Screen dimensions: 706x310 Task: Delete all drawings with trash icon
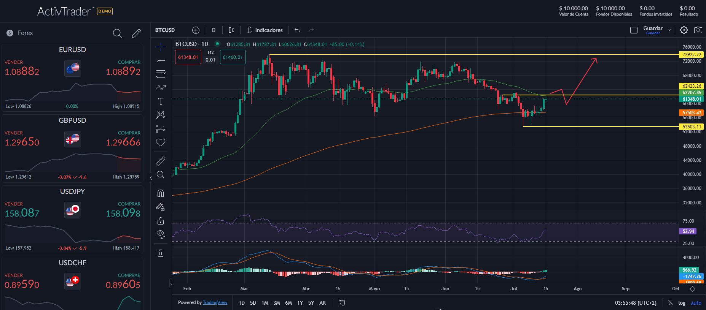pos(161,253)
